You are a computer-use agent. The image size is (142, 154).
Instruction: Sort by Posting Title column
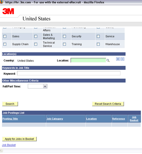[10, 119]
